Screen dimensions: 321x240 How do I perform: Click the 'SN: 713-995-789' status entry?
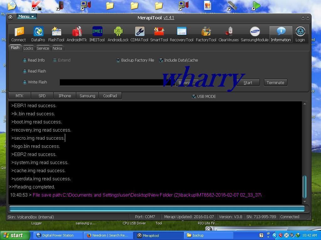261,217
